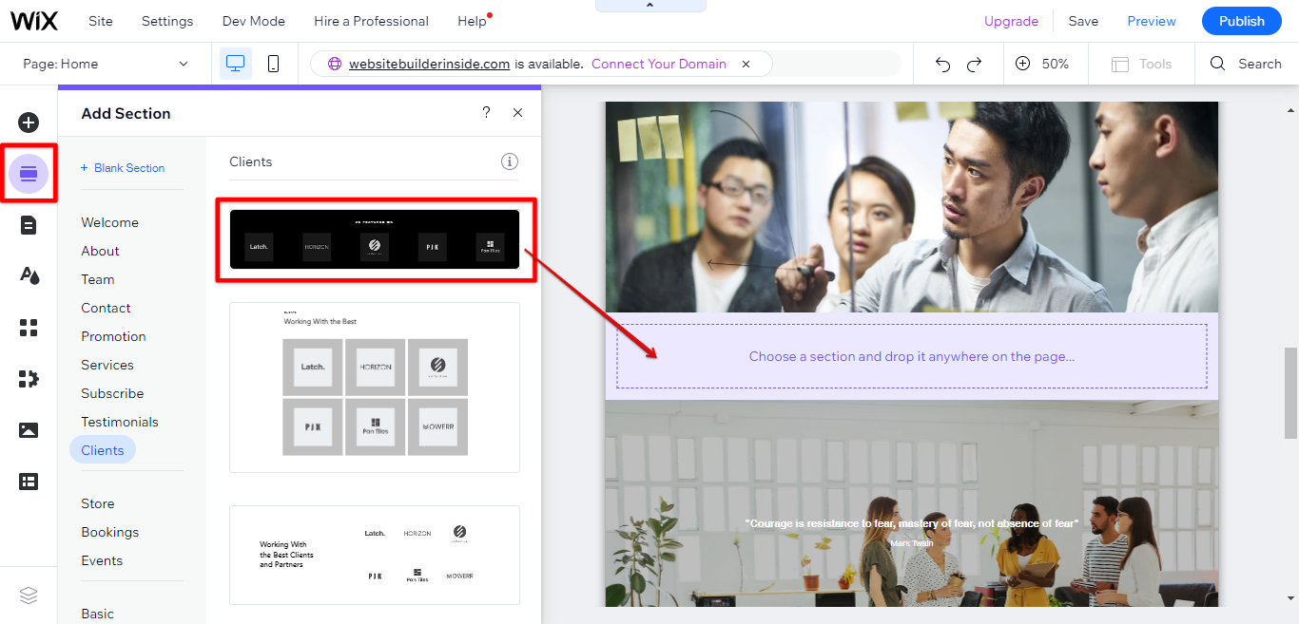
Task: Open the Add Elements panel
Action: (29, 123)
